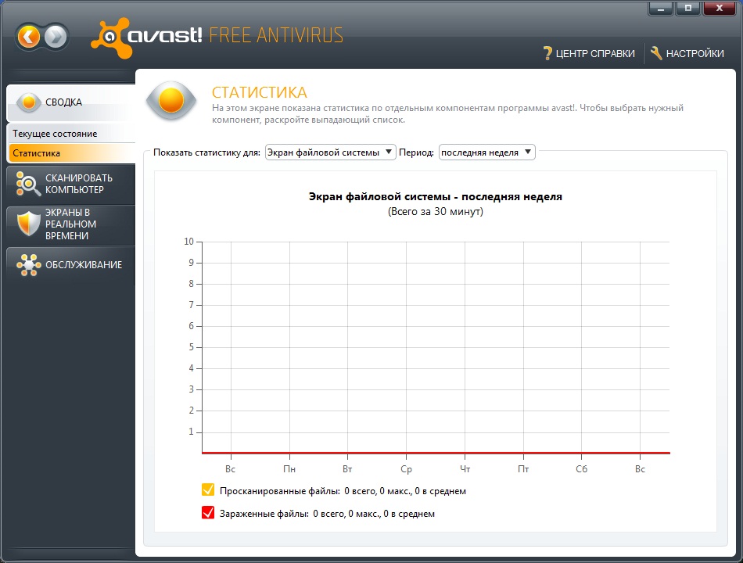Open ЦЕНТР СПРАВКИ help center
Image resolution: width=743 pixels, height=563 pixels.
point(589,53)
